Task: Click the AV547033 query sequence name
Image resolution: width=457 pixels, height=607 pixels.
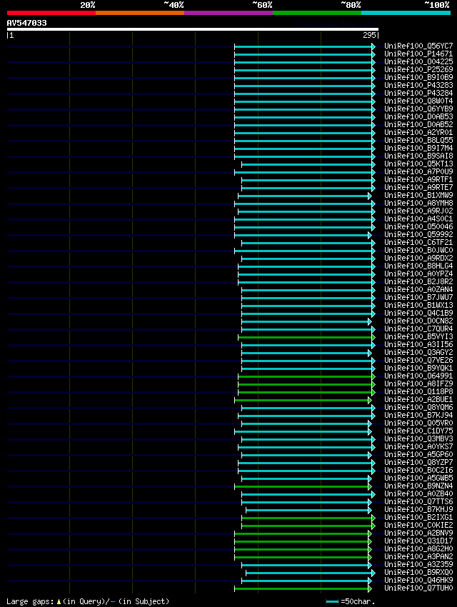Action: click(x=26, y=23)
